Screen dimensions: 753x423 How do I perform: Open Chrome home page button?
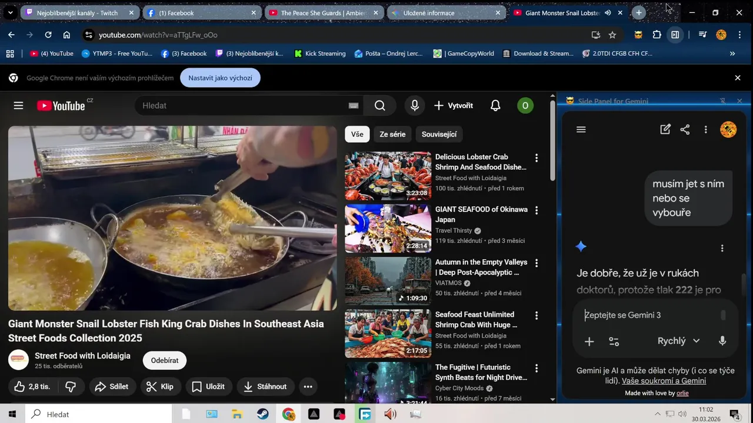(x=66, y=35)
